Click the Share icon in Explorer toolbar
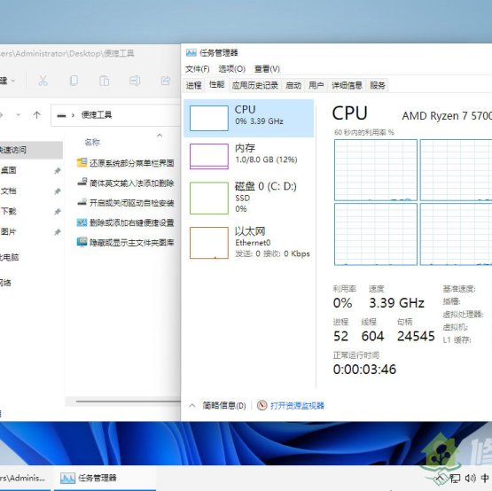Viewport: 492px width, 491px height. pyautogui.click(x=166, y=81)
